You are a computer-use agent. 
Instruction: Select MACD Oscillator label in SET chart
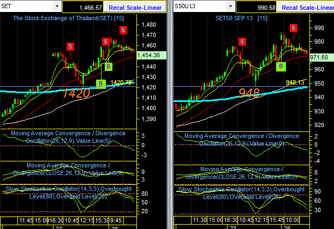68,137
